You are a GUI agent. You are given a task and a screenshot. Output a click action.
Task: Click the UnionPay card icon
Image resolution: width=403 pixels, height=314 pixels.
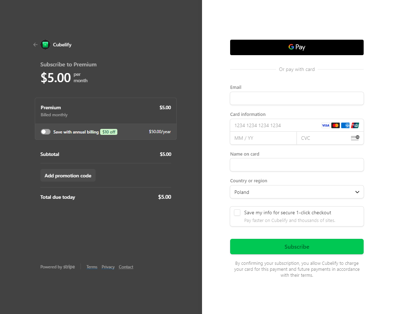click(355, 125)
